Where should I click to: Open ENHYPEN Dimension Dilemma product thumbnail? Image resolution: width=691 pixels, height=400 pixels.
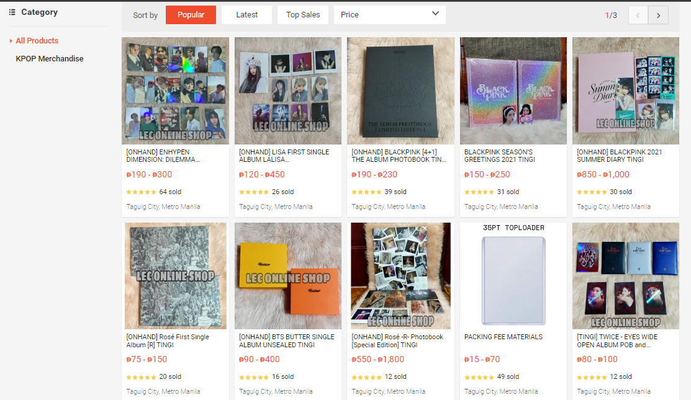coord(176,91)
